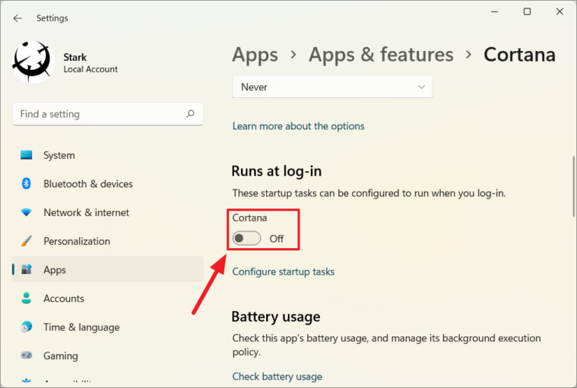This screenshot has width=577, height=388.
Task: Open the Never dropdown menu
Action: point(332,87)
